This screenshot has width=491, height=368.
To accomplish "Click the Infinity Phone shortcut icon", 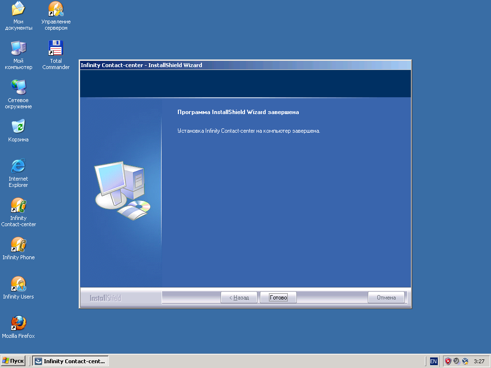I will (x=18, y=244).
